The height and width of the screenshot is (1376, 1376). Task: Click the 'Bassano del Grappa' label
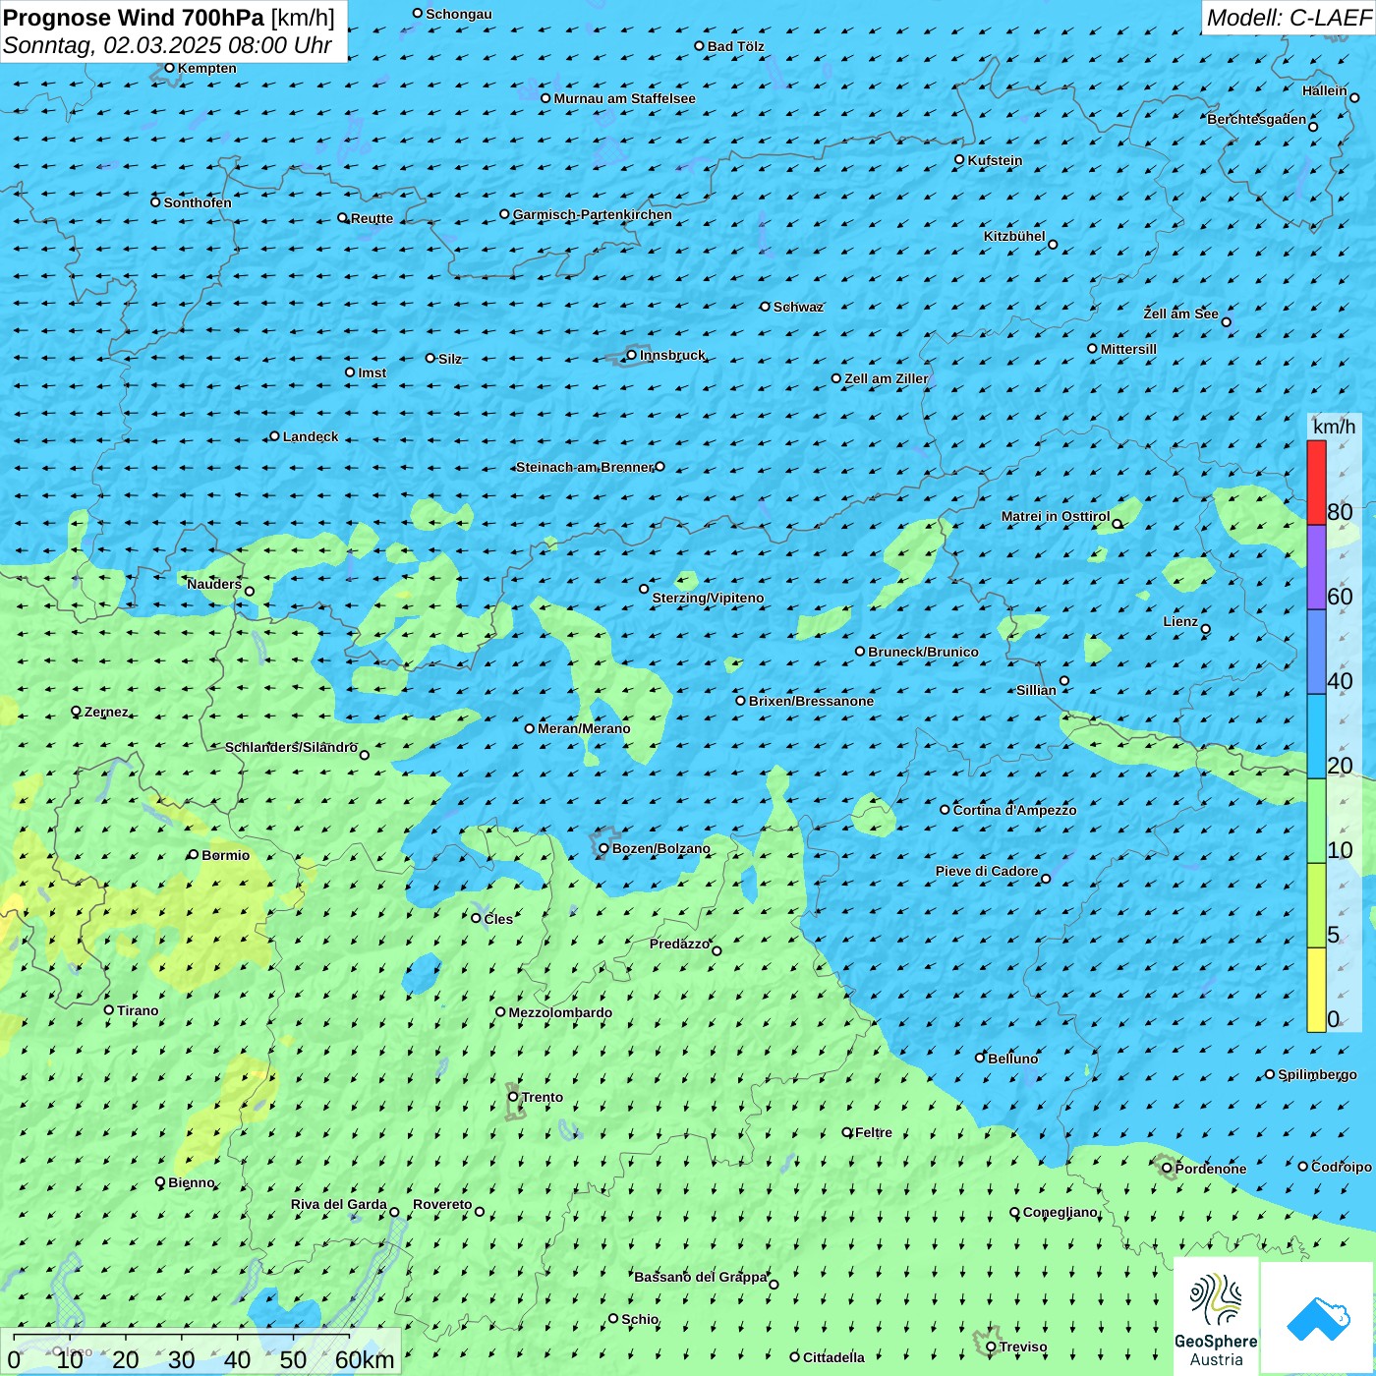tap(701, 1277)
